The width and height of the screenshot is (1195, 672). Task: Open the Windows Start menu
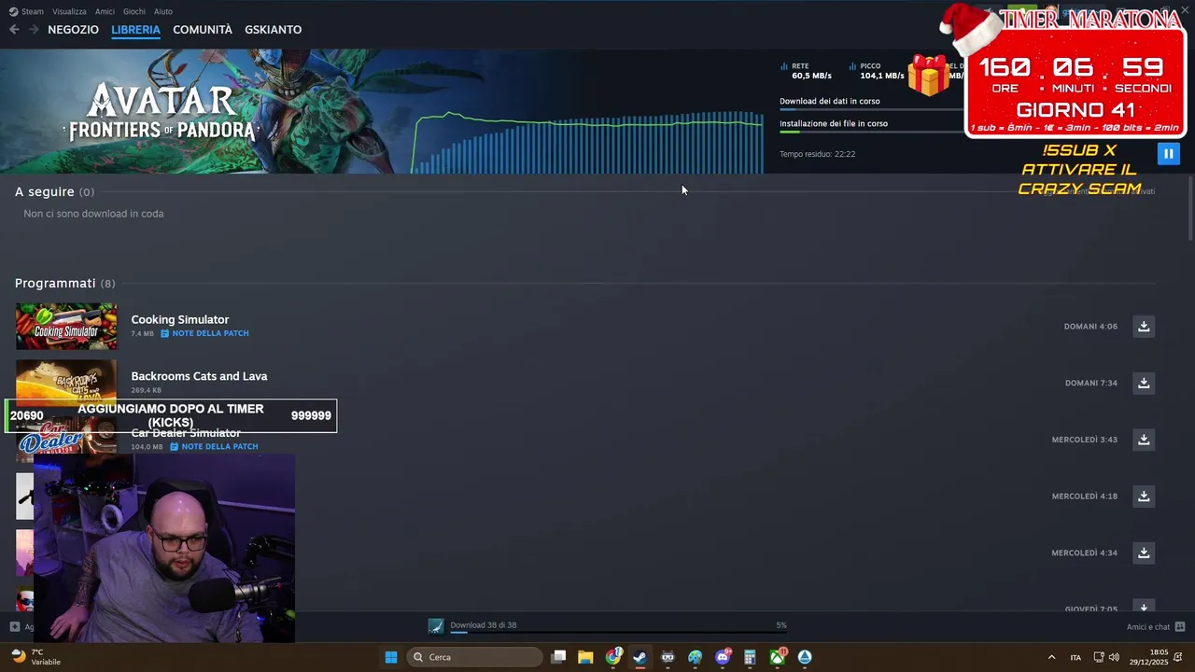[391, 657]
